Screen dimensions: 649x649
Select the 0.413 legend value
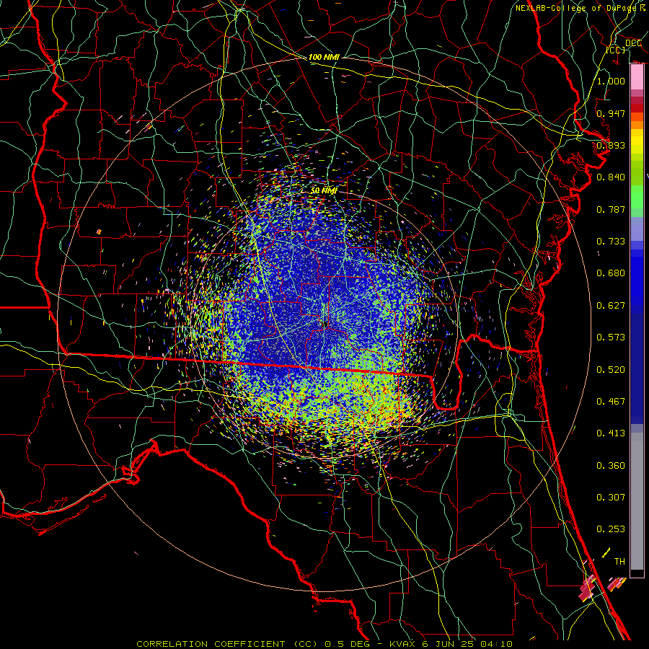pyautogui.click(x=611, y=433)
